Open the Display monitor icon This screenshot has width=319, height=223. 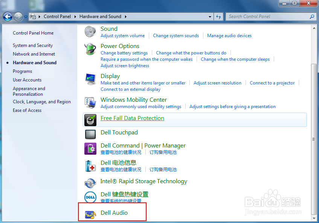(x=90, y=79)
